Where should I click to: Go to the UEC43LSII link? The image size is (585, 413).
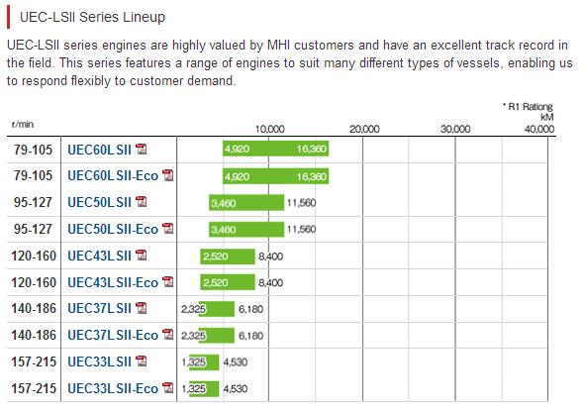(99, 256)
